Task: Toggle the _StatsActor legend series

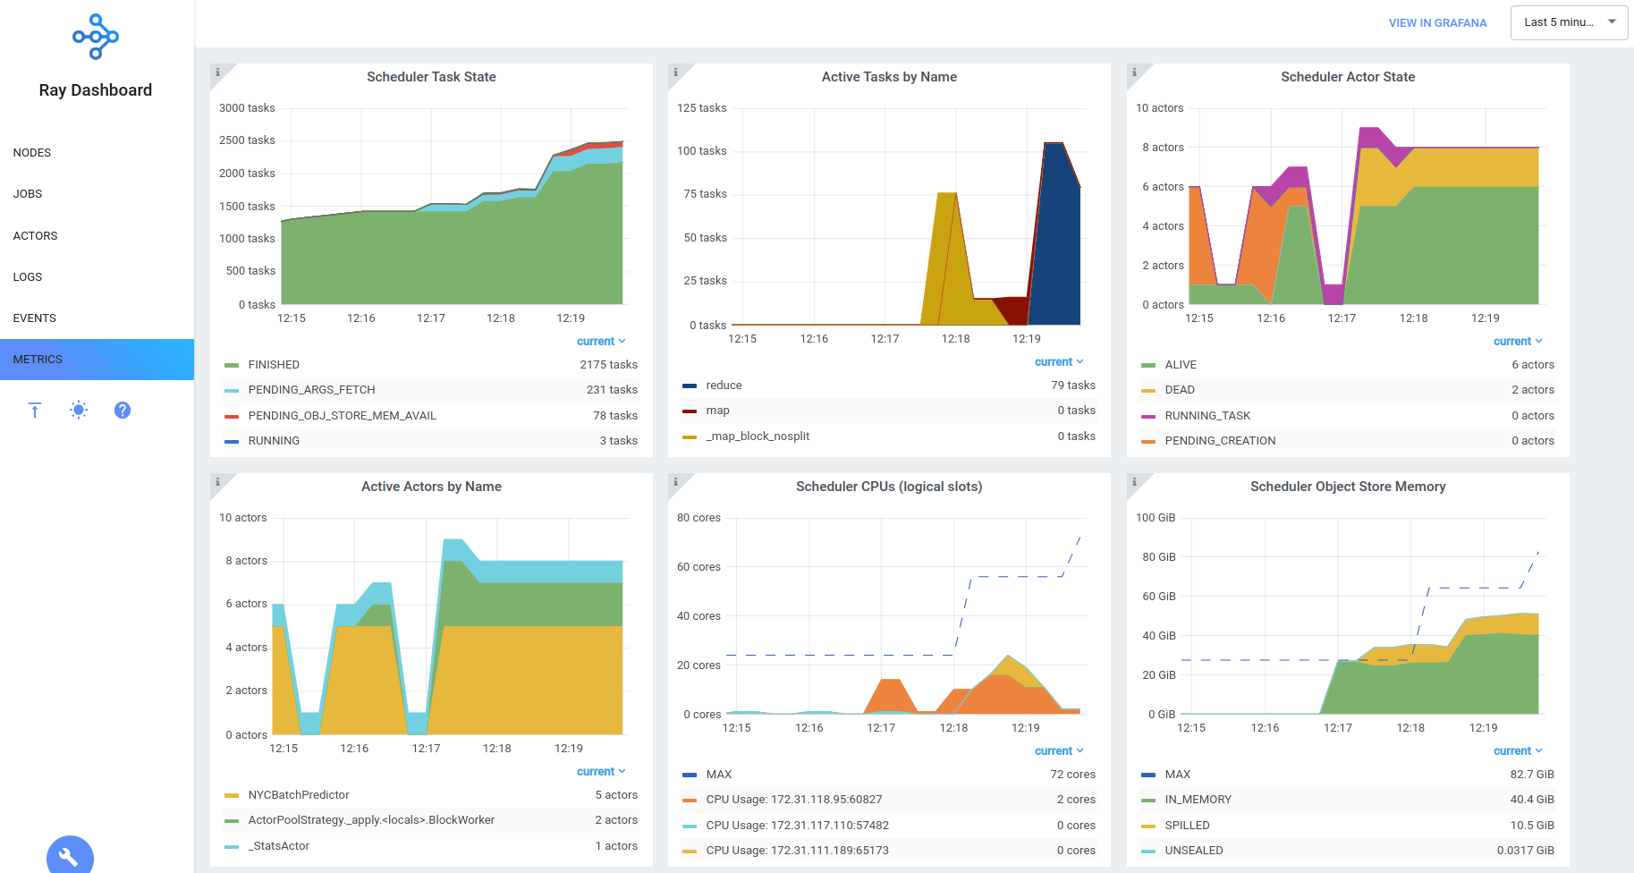Action: pos(279,846)
